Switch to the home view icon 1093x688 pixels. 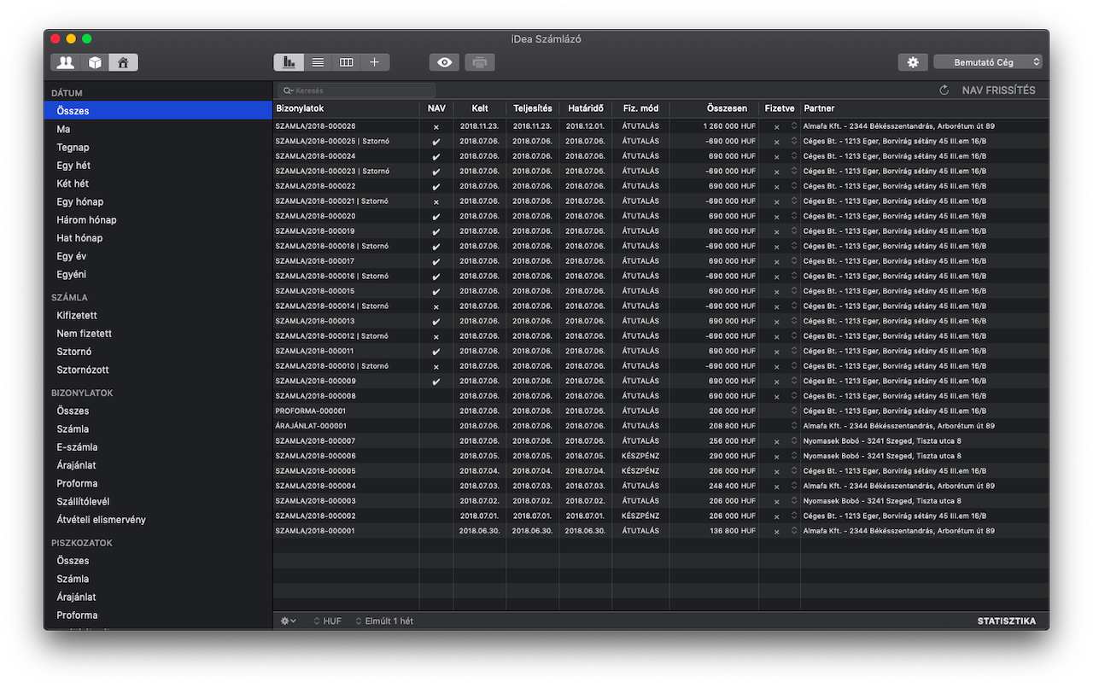click(x=123, y=62)
